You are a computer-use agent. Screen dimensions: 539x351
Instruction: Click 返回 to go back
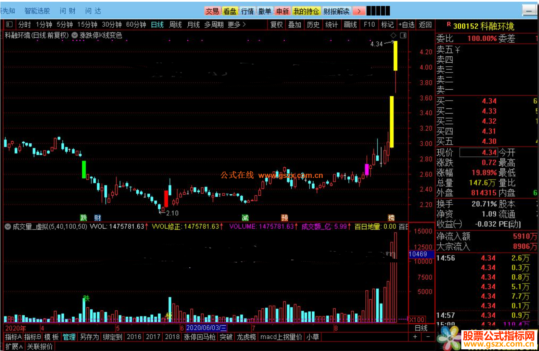click(425, 25)
